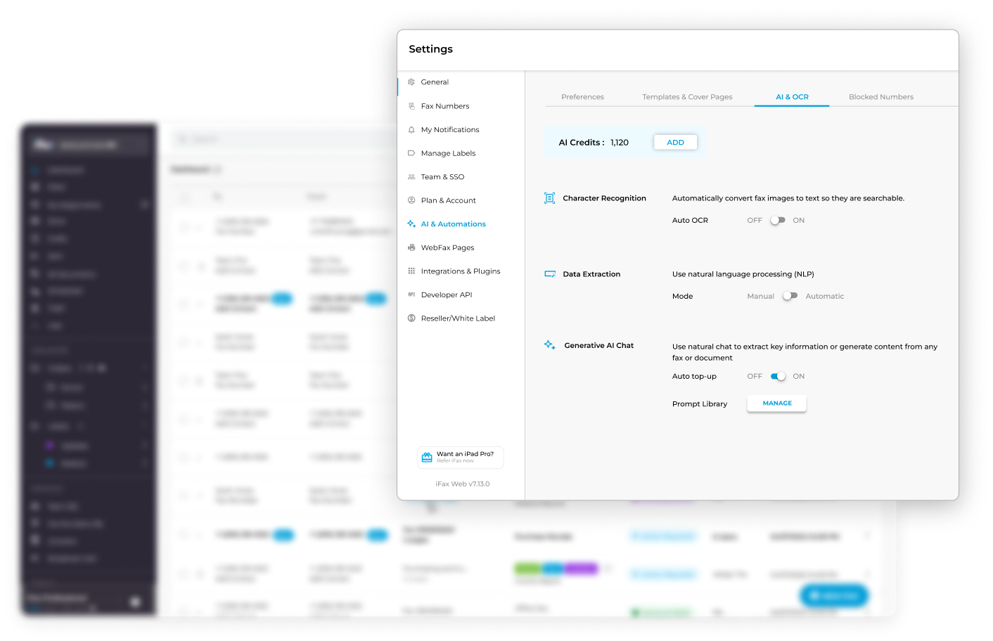Viewport: 993px width, 641px height.
Task: Click the Data Extraction section icon
Action: (x=550, y=274)
